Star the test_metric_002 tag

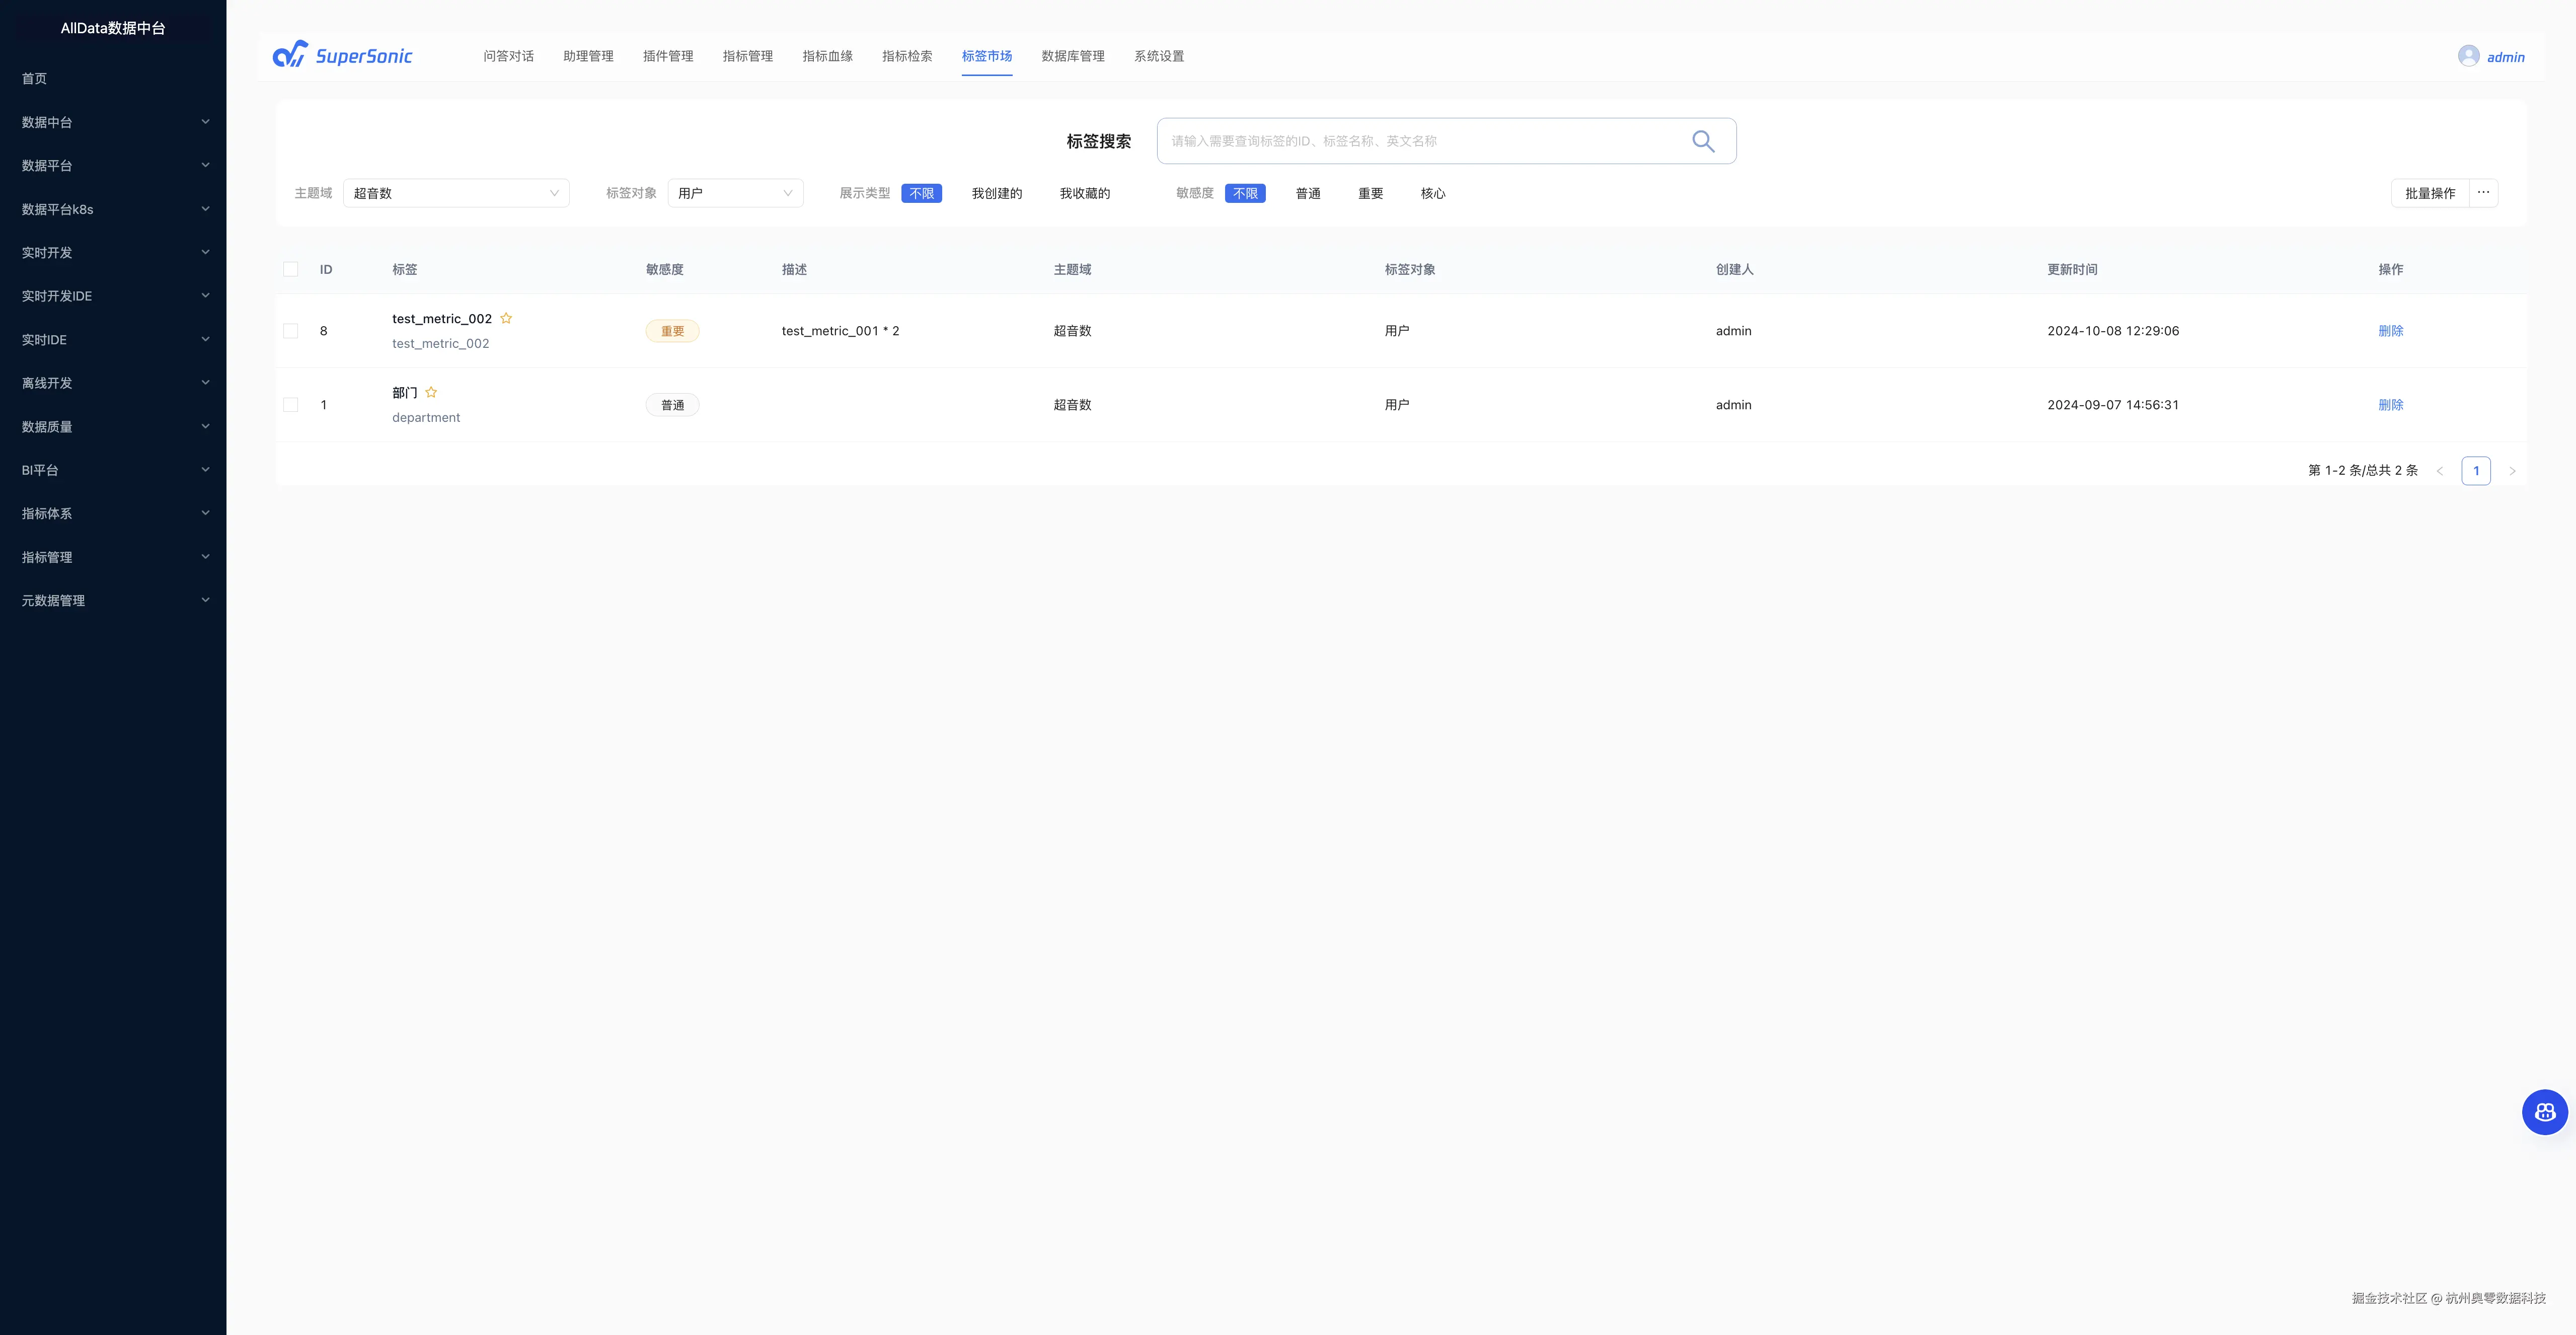point(506,318)
